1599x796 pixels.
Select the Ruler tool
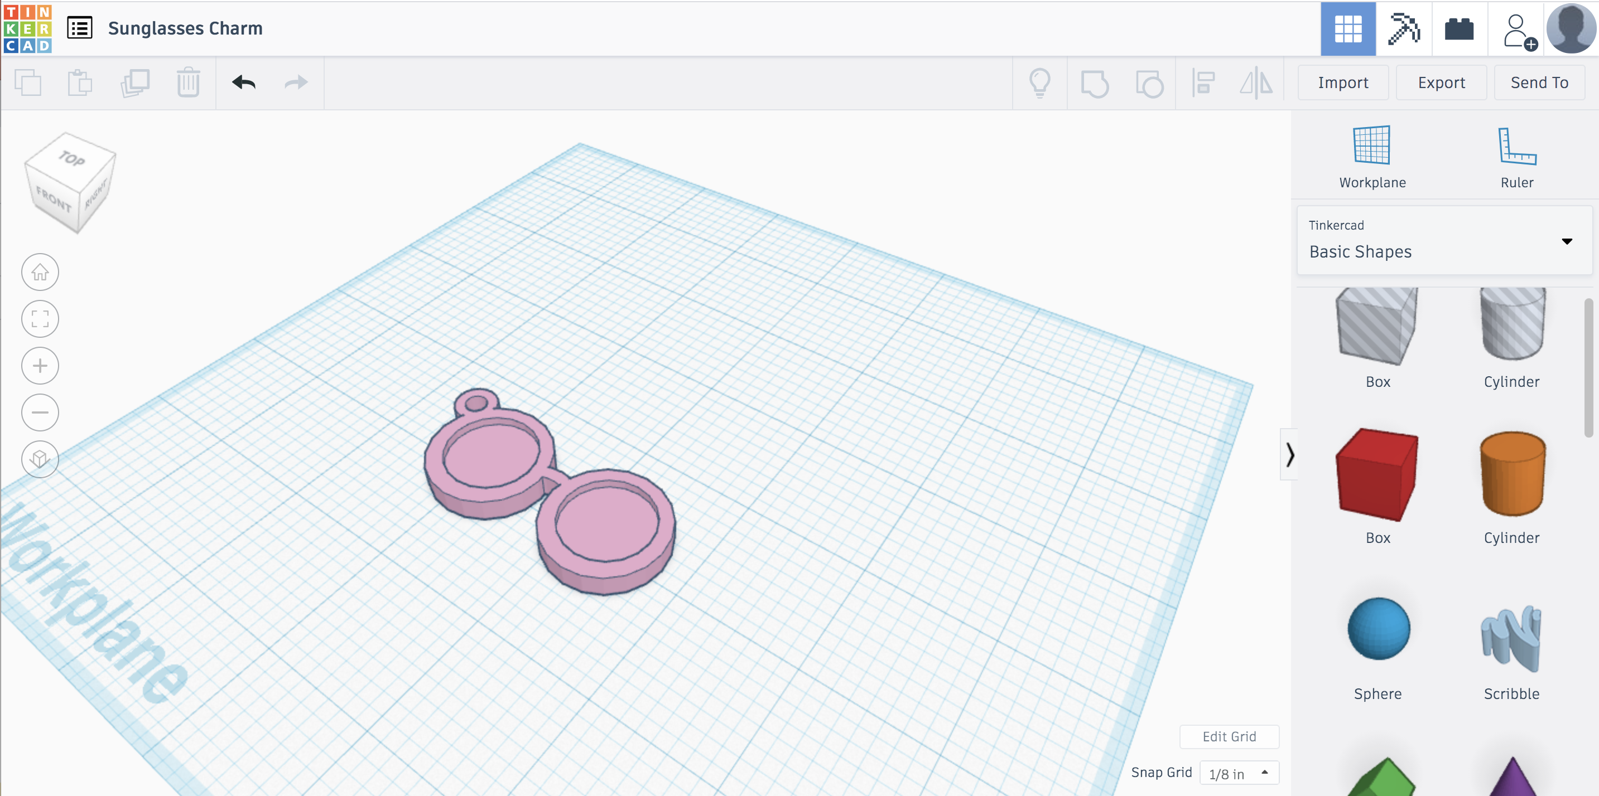click(1516, 157)
